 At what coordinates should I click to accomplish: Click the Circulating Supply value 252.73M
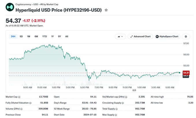pos(140,103)
